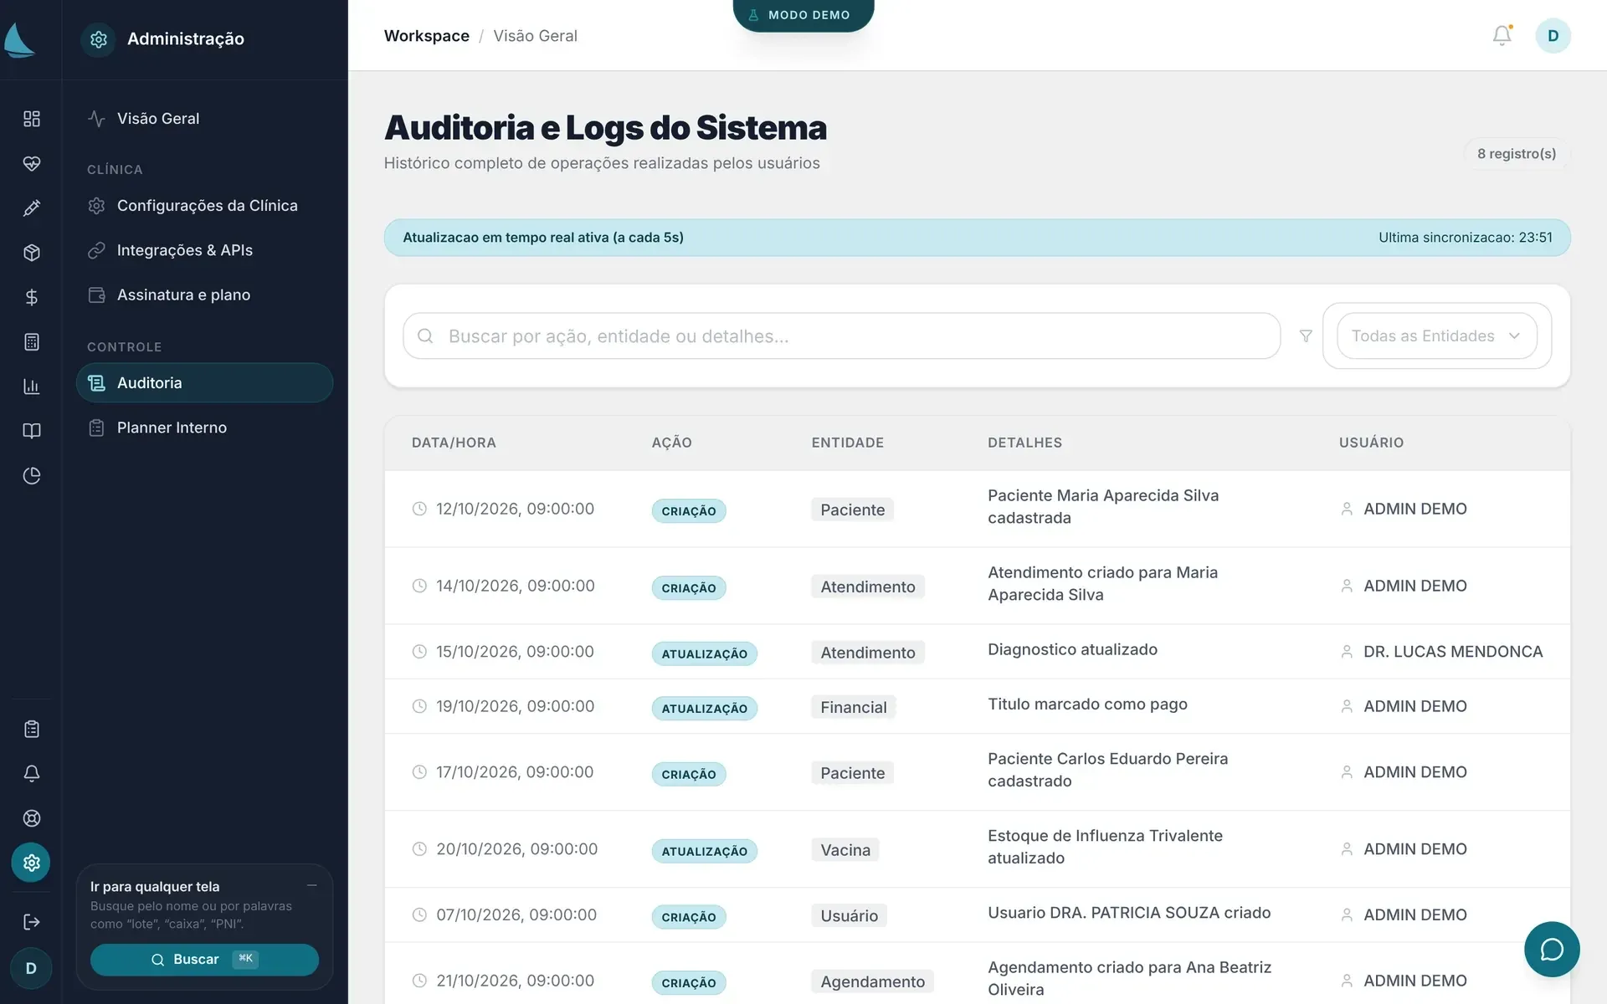Click the DATA/HORA column header
Image resolution: width=1607 pixels, height=1004 pixels.
(454, 443)
